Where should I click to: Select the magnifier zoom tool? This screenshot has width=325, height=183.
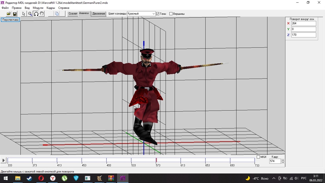coord(30,14)
